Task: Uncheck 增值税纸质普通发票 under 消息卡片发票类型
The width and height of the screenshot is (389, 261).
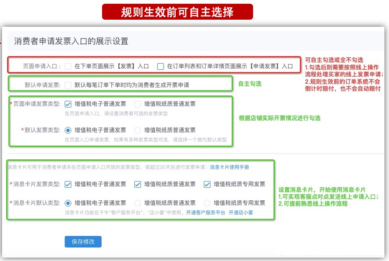Action: [138, 184]
